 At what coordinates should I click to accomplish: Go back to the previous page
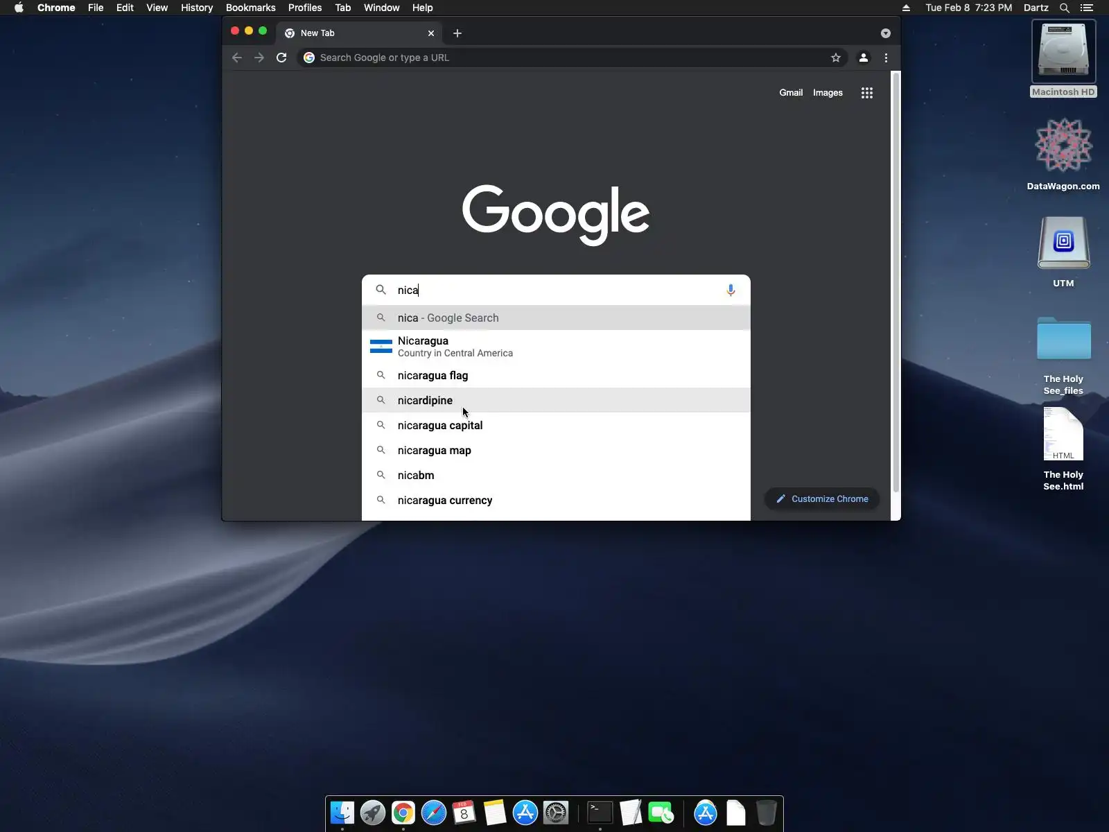coord(237,58)
